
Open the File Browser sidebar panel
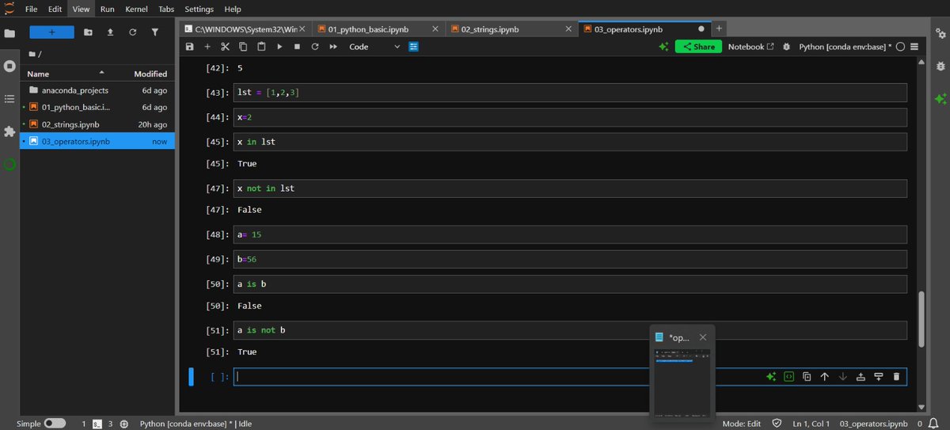(9, 34)
